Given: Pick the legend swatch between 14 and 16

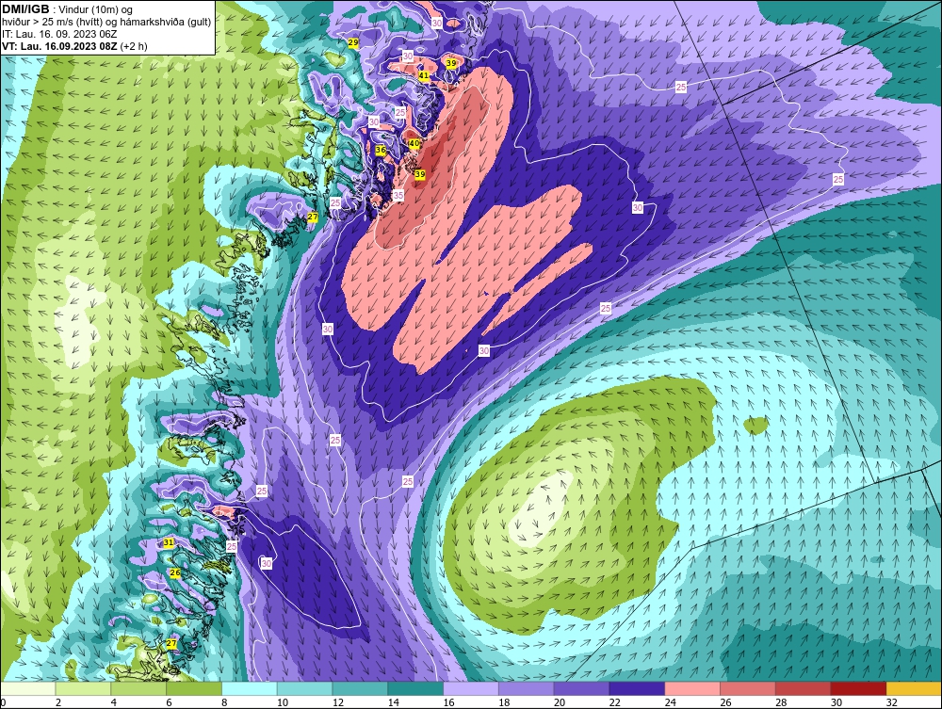Looking at the screenshot, I should pos(415,688).
